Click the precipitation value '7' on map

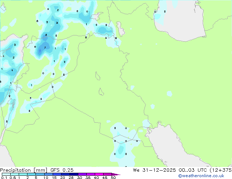pyautogui.click(x=45, y=47)
